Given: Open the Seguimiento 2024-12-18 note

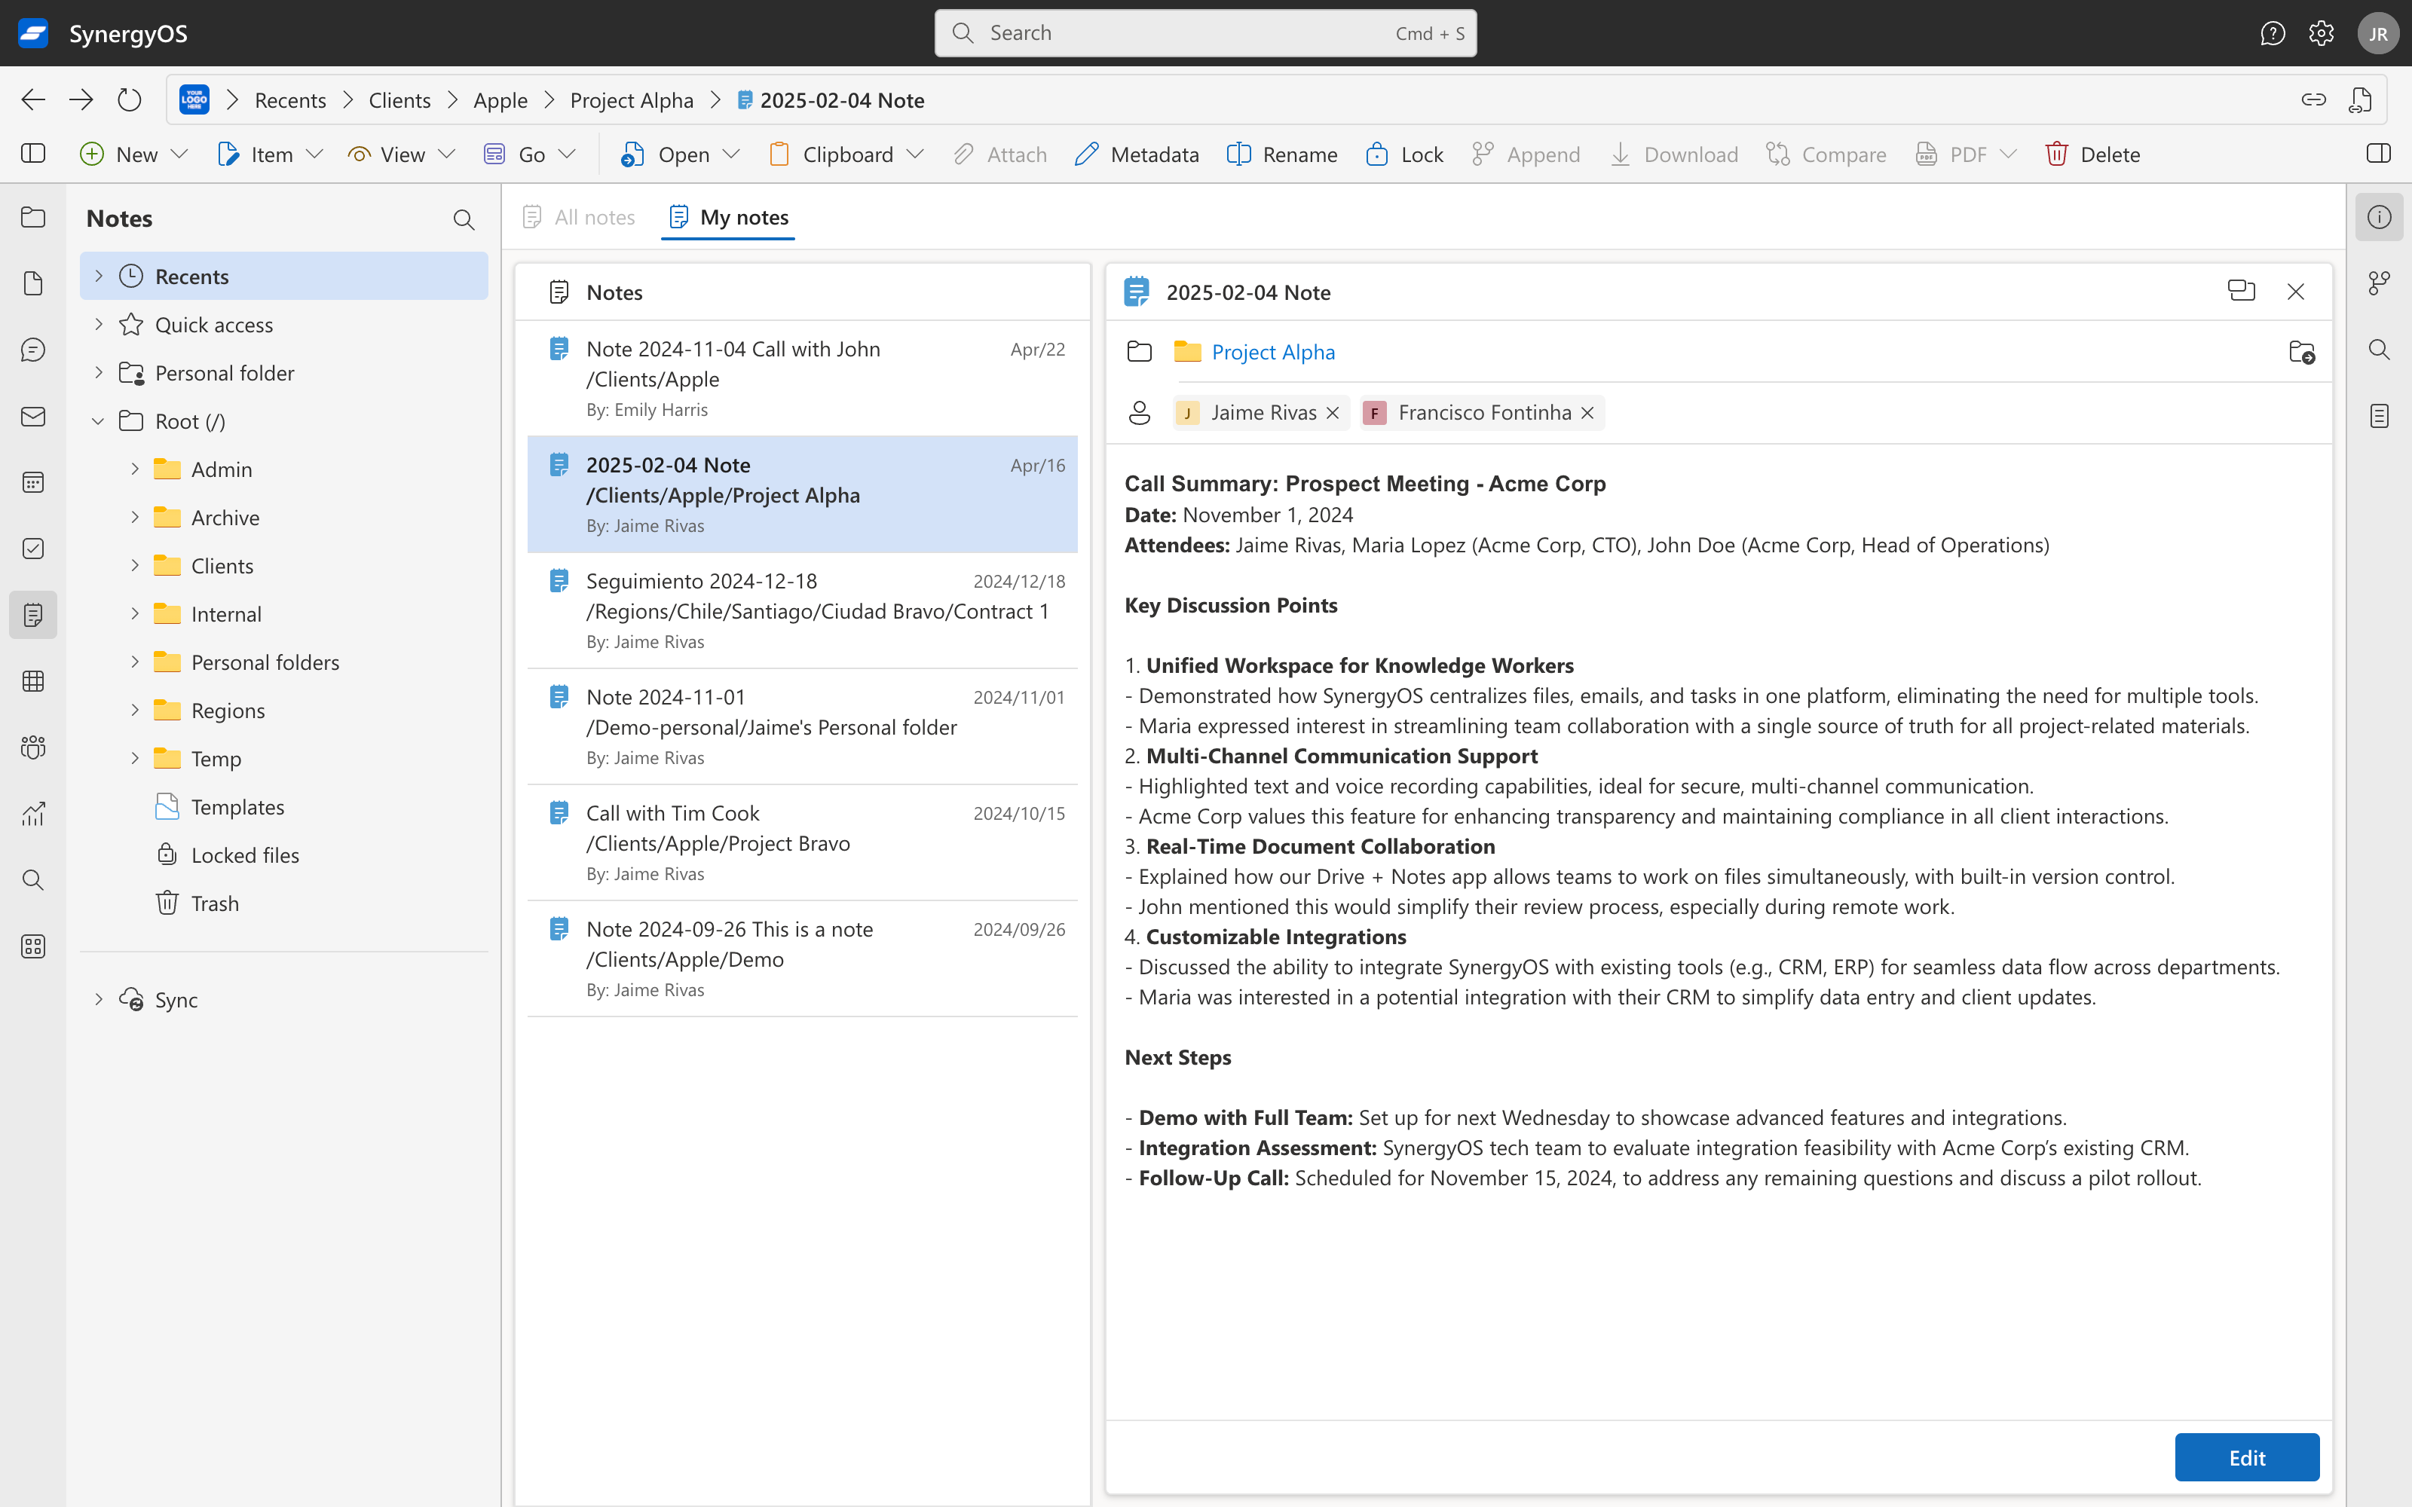Looking at the screenshot, I should click(802, 610).
